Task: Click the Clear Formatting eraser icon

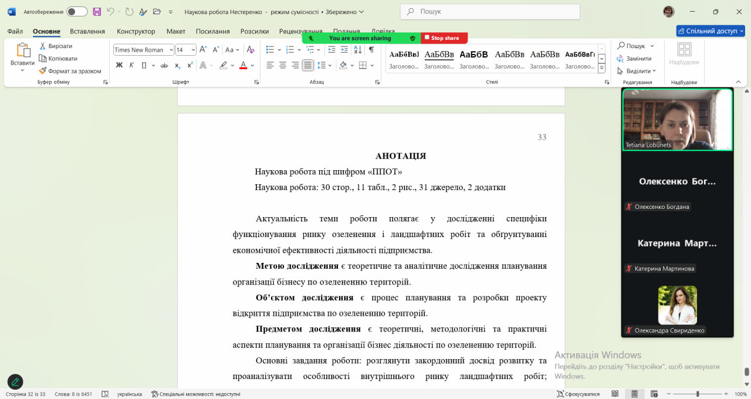Action: 251,50
